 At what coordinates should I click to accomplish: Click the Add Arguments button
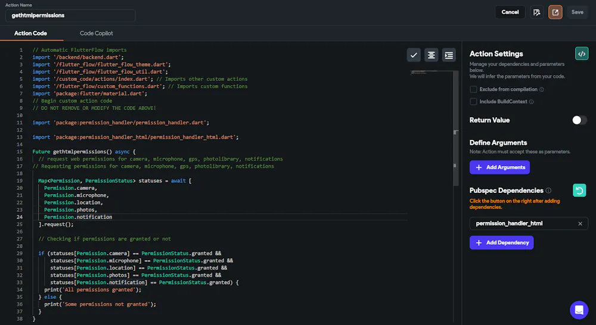tap(499, 167)
